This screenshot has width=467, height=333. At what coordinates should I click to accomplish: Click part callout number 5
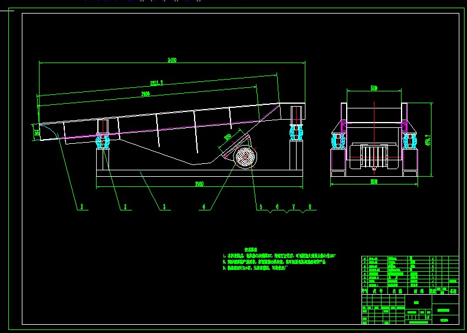pyautogui.click(x=259, y=207)
